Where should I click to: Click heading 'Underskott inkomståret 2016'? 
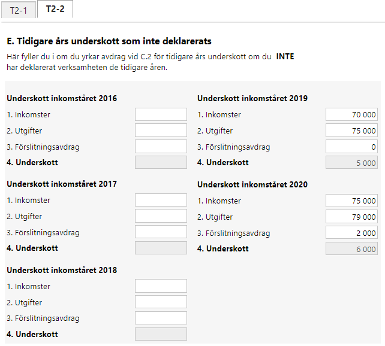pos(62,98)
